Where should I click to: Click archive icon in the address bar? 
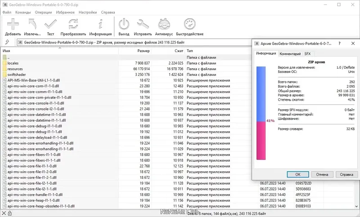[20, 42]
